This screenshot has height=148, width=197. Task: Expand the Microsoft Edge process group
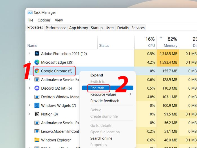tap(29, 62)
